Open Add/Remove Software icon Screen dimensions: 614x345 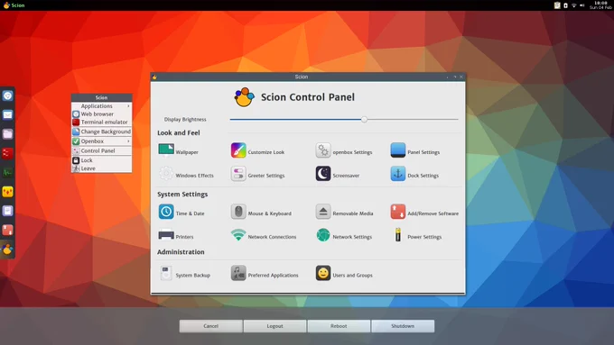(x=398, y=212)
